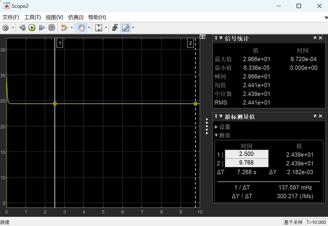The width and height of the screenshot is (328, 226).
Task: Close the 信号统计 panel
Action: (321, 38)
